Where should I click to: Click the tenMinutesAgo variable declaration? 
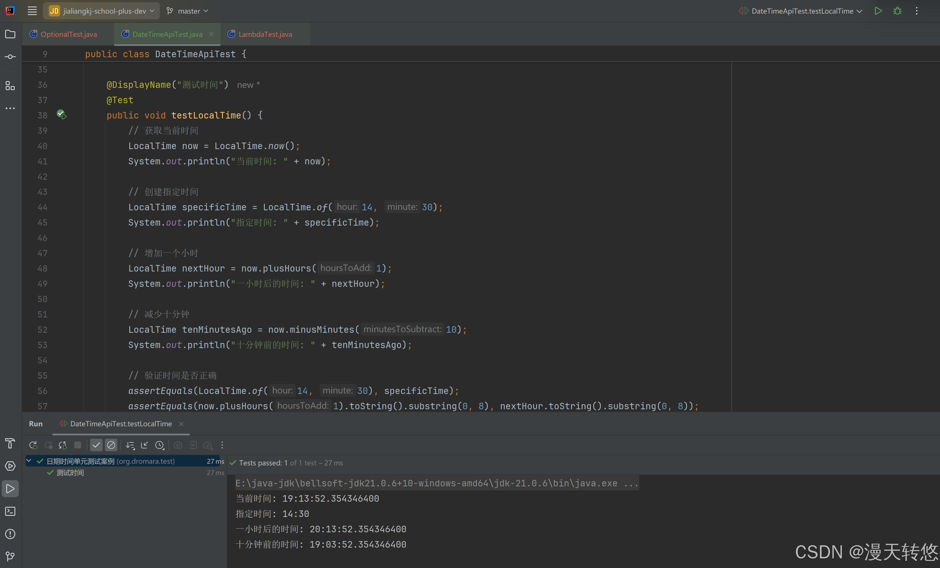[217, 330]
